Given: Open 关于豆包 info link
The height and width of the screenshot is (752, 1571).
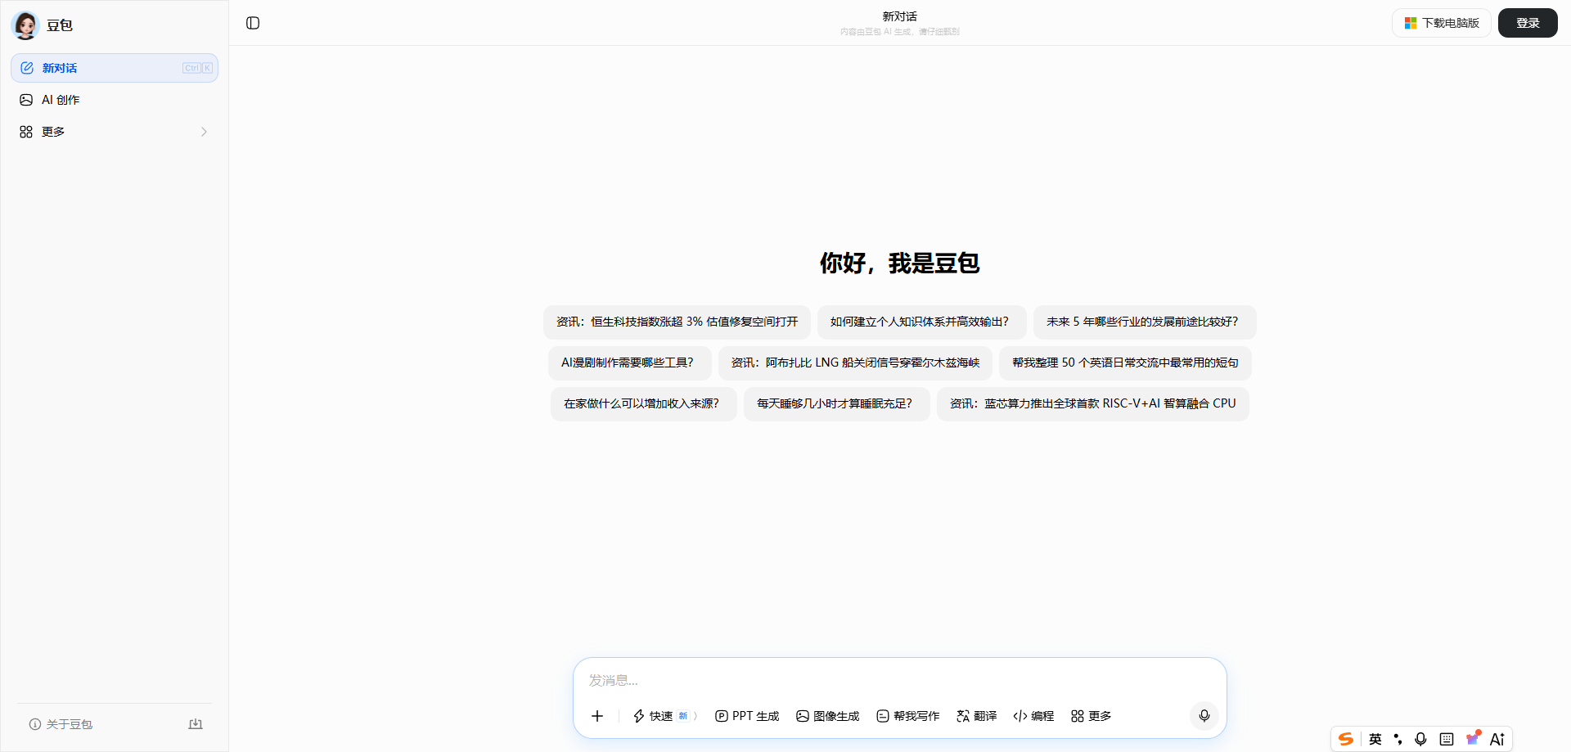Looking at the screenshot, I should point(61,724).
